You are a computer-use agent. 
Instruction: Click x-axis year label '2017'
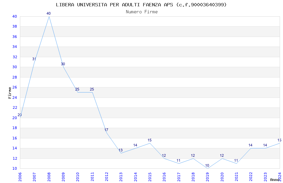[x=179, y=177]
